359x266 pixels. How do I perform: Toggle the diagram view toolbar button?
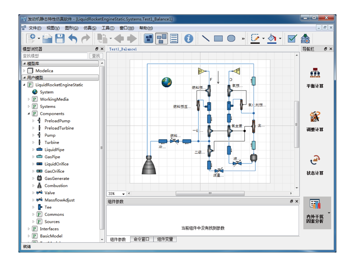(x=162, y=39)
